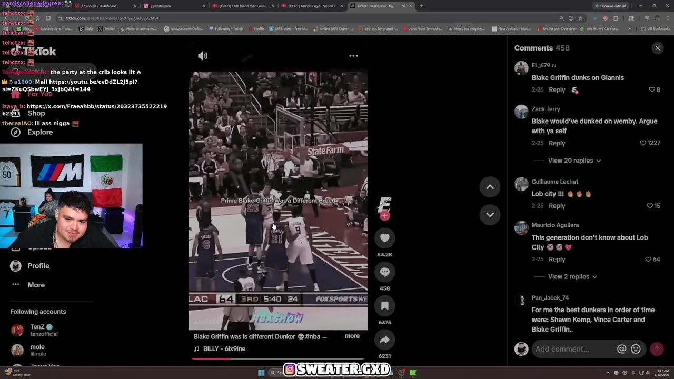Reply to Zack Terry's comment
674x379 pixels.
click(557, 143)
